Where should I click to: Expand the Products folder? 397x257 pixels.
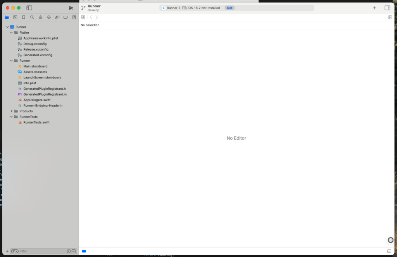coord(11,111)
